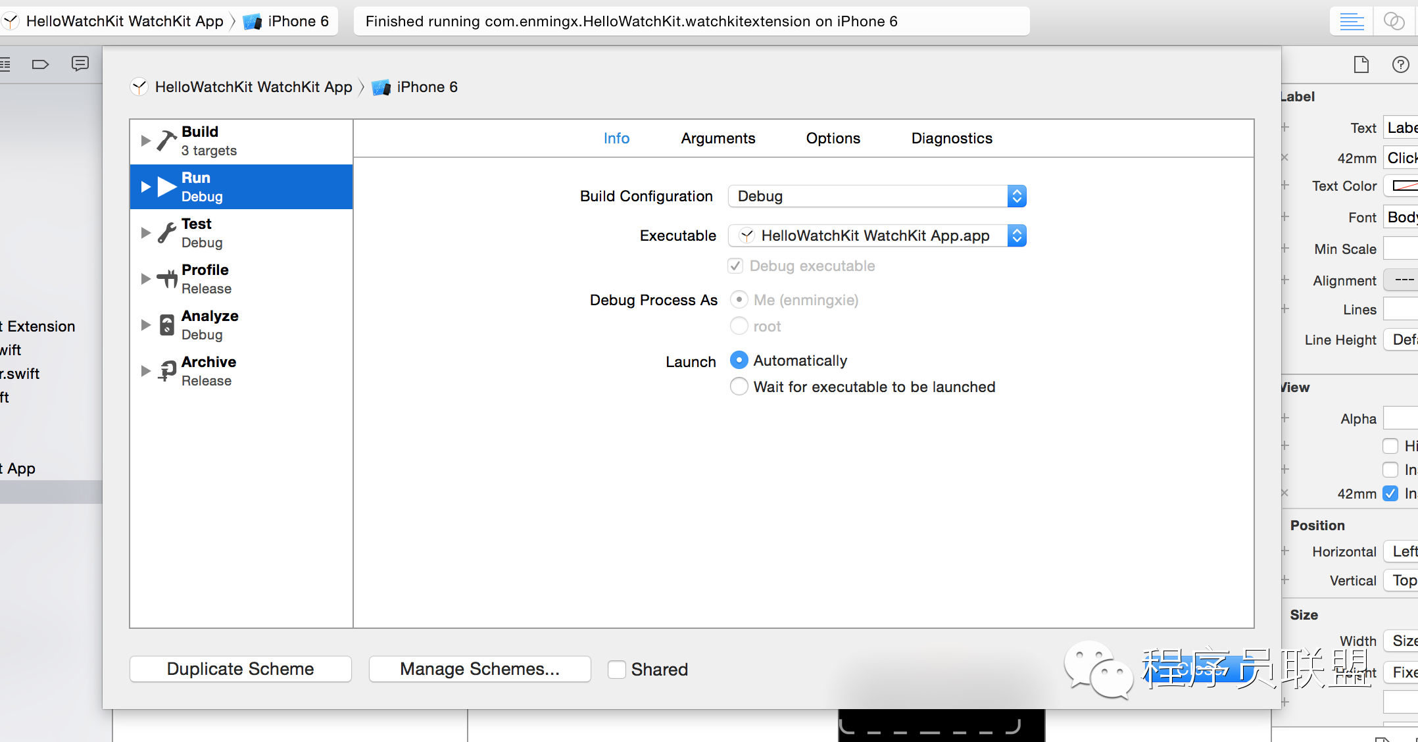Click the Manage Schemes... button
The image size is (1418, 742).
click(480, 669)
